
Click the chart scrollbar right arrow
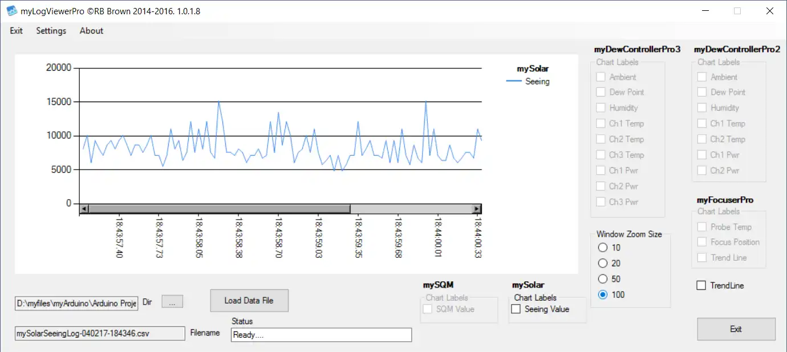click(x=477, y=209)
